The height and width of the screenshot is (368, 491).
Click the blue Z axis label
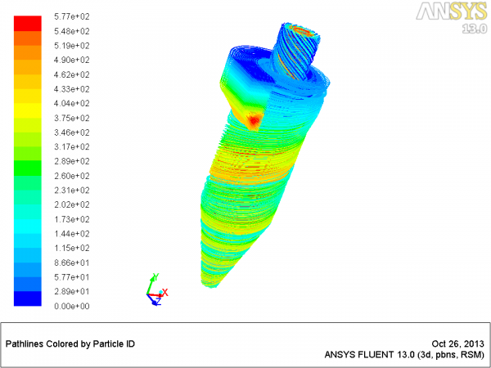pyautogui.click(x=158, y=302)
